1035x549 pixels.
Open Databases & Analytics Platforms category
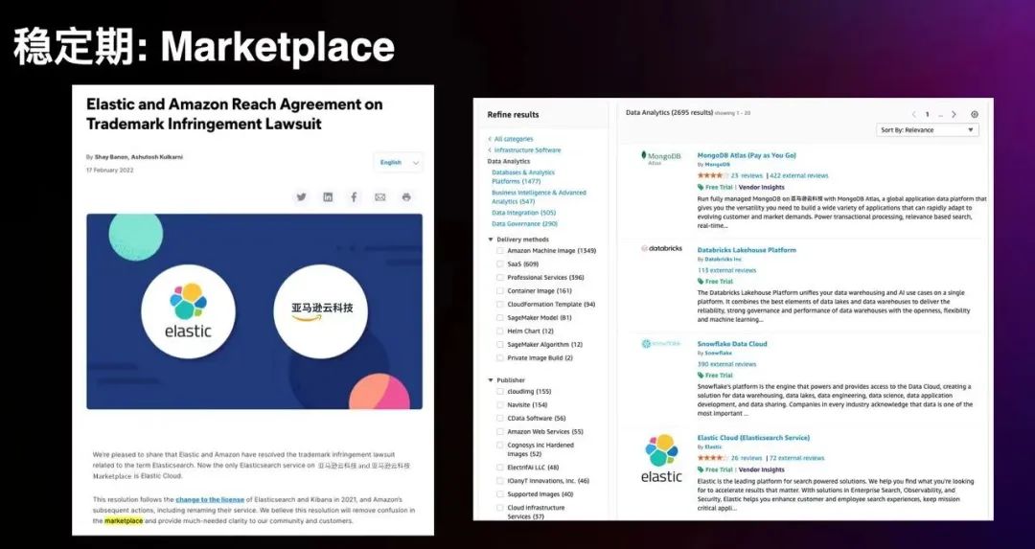(x=523, y=177)
